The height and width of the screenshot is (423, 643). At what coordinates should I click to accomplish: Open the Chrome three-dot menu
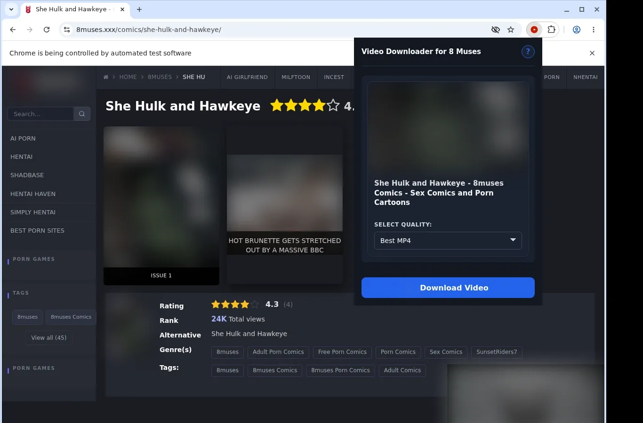tap(594, 30)
